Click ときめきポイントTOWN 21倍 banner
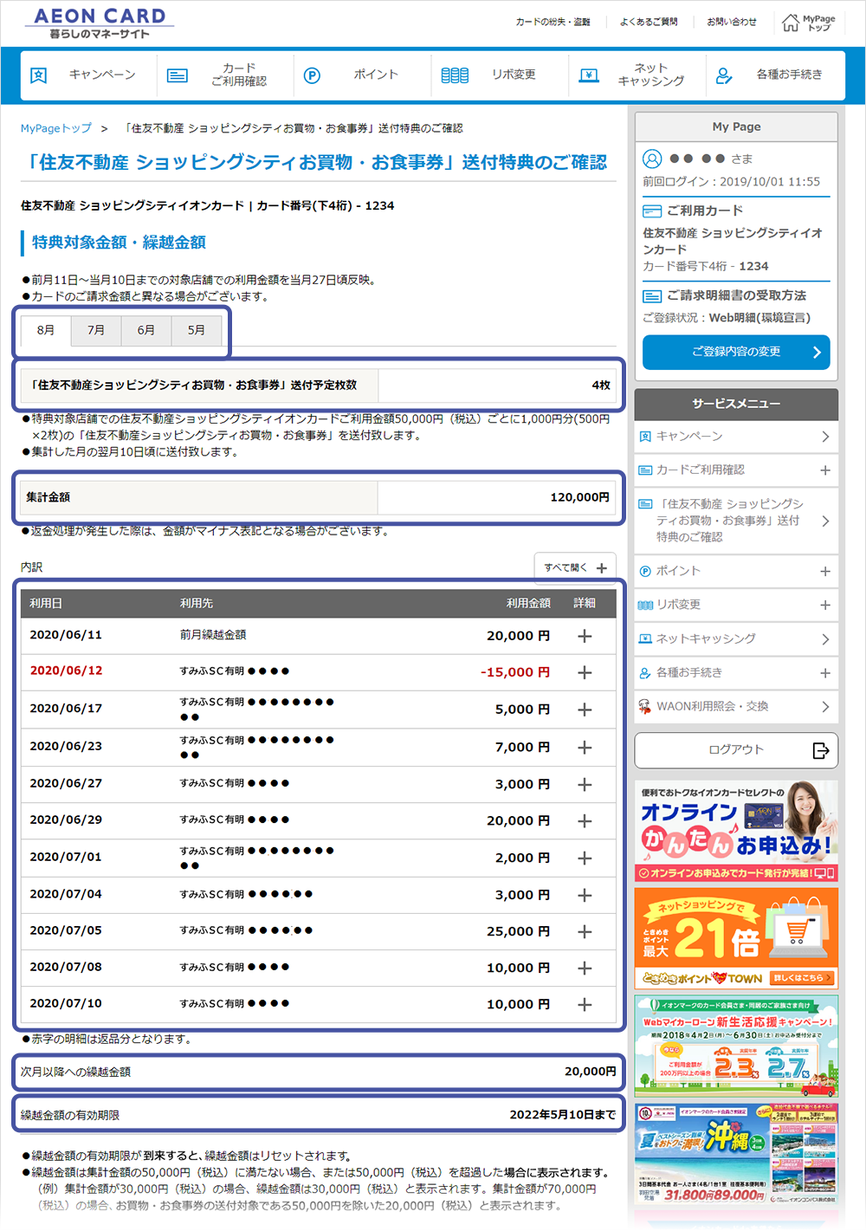866x1231 pixels. pos(736,938)
